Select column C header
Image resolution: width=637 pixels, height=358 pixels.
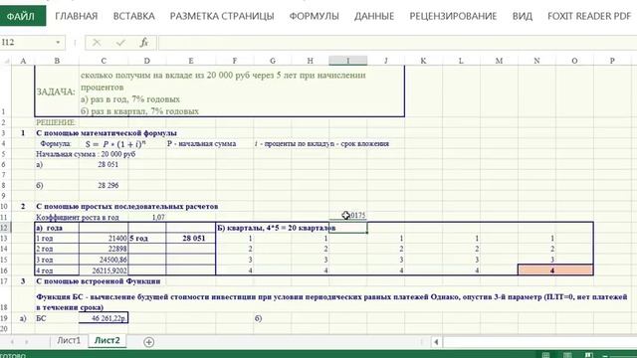pyautogui.click(x=104, y=61)
